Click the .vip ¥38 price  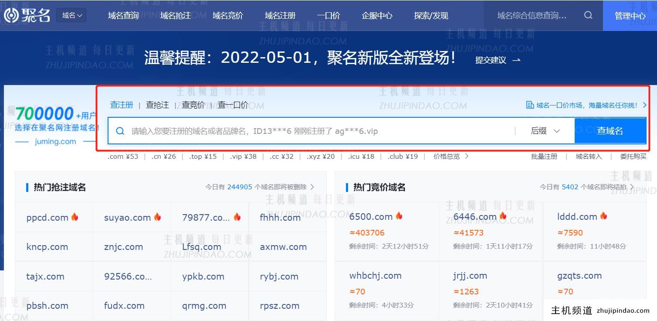click(x=243, y=156)
